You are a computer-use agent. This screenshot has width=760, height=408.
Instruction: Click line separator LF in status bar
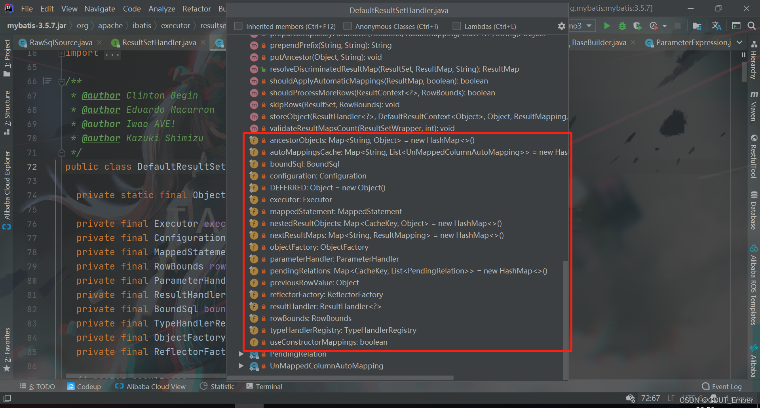point(671,398)
